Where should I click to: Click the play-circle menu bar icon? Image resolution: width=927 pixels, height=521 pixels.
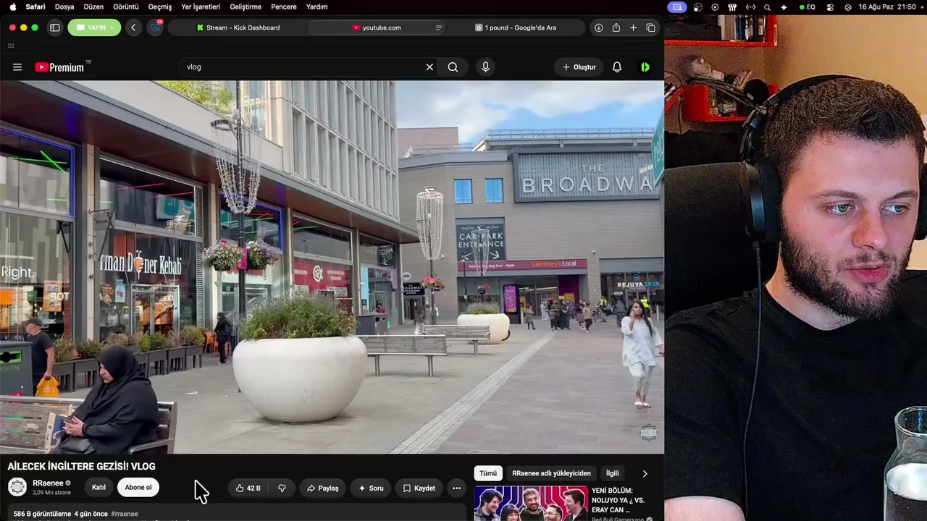(x=715, y=7)
